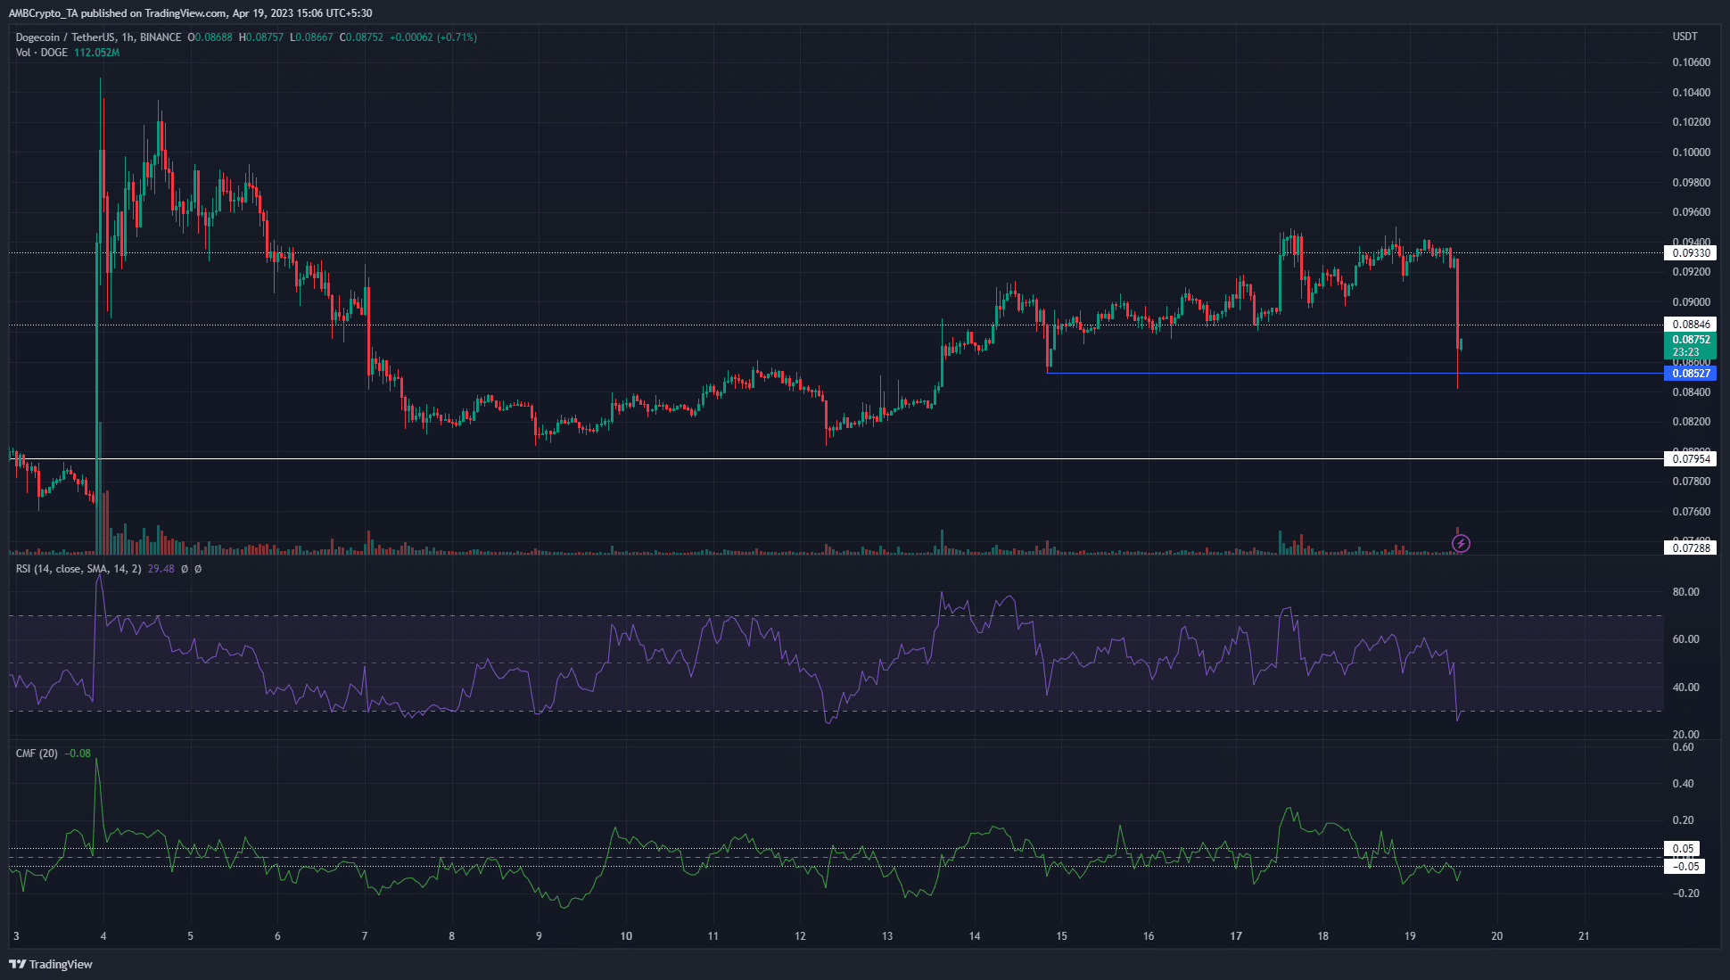The image size is (1730, 980).
Task: Click the CMF 0.60 axis tick
Action: pos(1683,747)
